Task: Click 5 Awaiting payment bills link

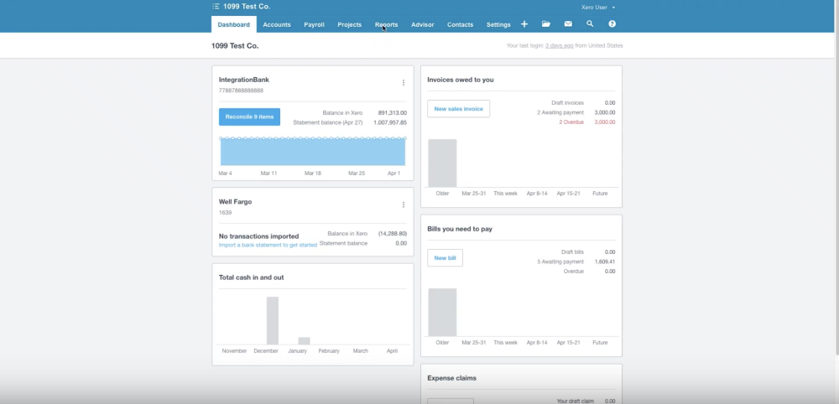Action: point(560,262)
